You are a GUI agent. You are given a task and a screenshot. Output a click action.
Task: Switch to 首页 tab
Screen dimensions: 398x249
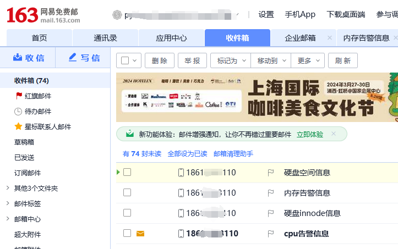(x=39, y=38)
